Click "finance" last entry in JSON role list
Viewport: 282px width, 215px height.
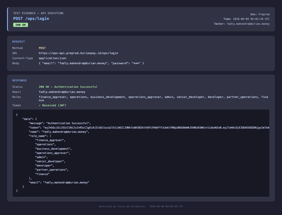pos(42,174)
